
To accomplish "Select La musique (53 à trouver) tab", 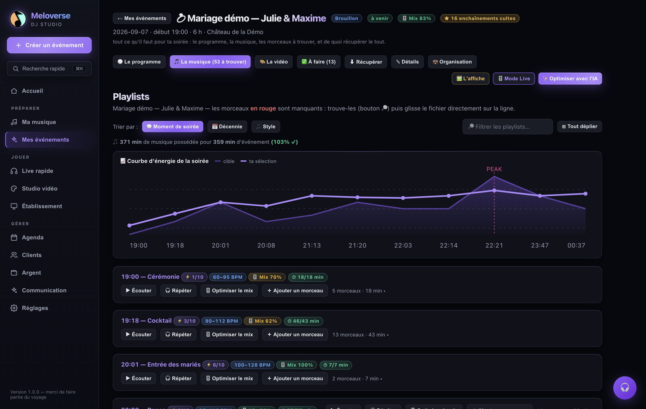I will [x=210, y=62].
